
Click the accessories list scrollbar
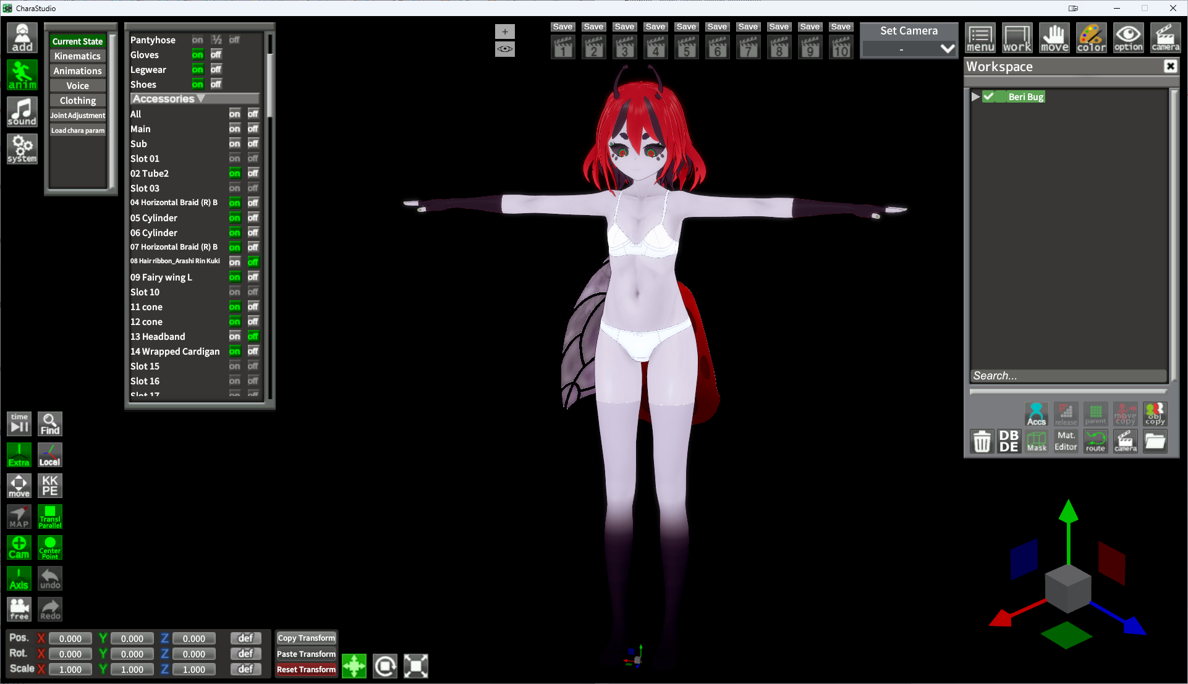[269, 87]
